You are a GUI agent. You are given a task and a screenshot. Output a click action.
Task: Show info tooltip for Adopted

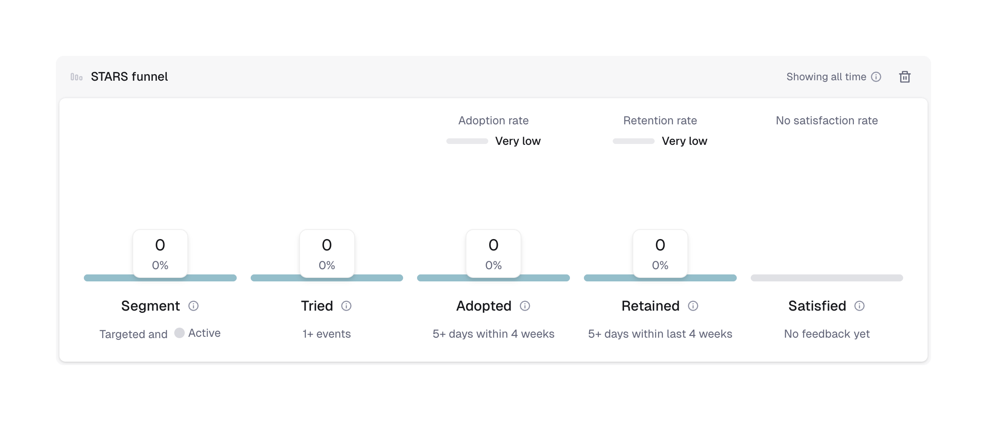click(525, 306)
